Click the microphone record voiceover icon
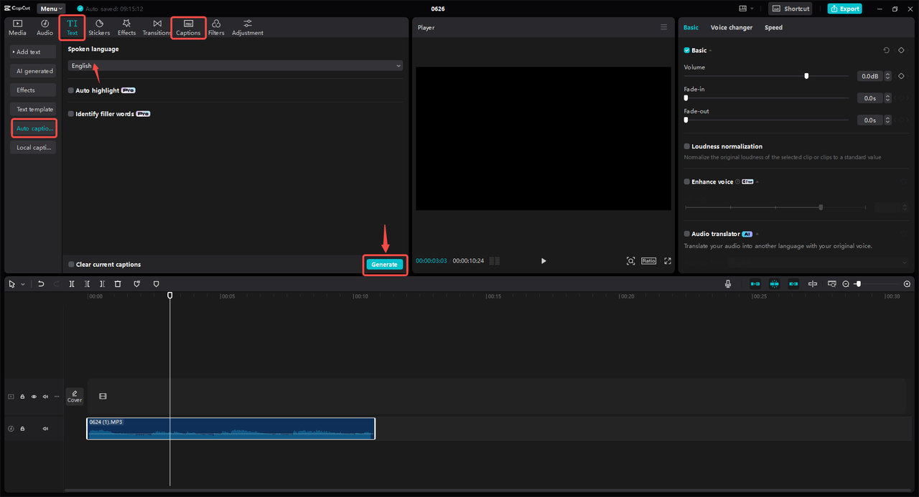The image size is (919, 497). point(728,284)
